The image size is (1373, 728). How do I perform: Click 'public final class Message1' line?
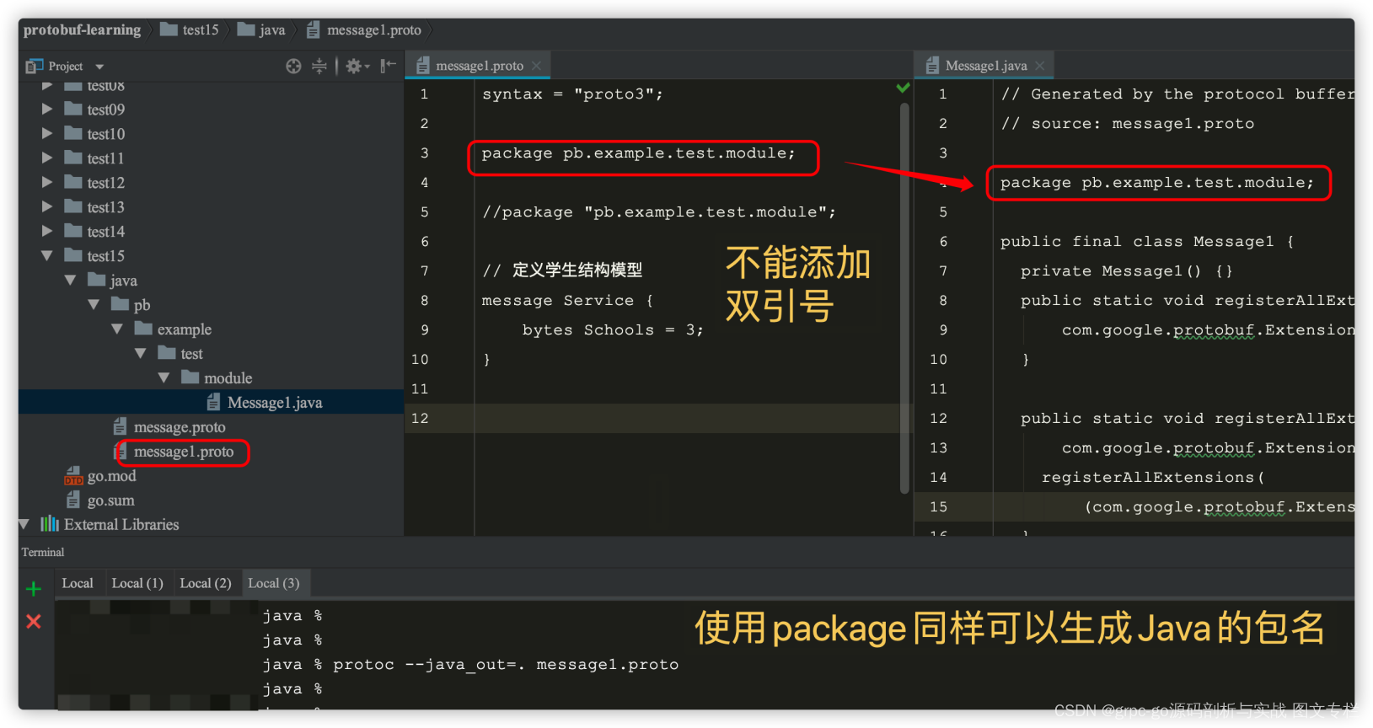(1147, 242)
